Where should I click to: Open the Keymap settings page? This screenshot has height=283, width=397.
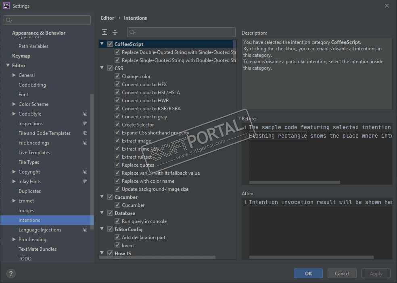(21, 56)
